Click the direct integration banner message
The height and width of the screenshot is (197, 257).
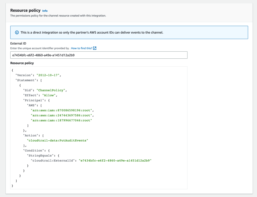pyautogui.click(x=92, y=32)
